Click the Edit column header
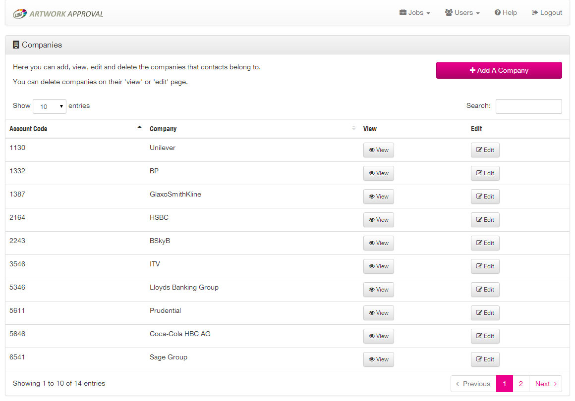Screen dimensions: 575x401 [476, 129]
